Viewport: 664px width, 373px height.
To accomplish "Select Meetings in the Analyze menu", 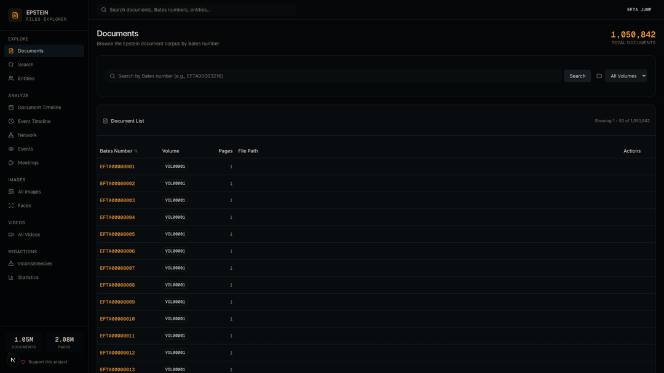I will (x=28, y=163).
